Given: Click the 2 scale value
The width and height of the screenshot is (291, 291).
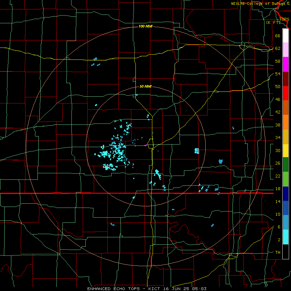Looking at the screenshot, I should 279,240.
